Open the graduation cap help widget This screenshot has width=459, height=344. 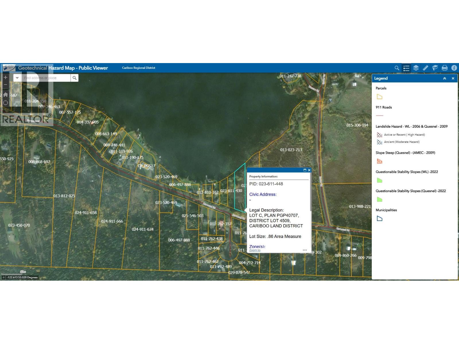[435, 68]
